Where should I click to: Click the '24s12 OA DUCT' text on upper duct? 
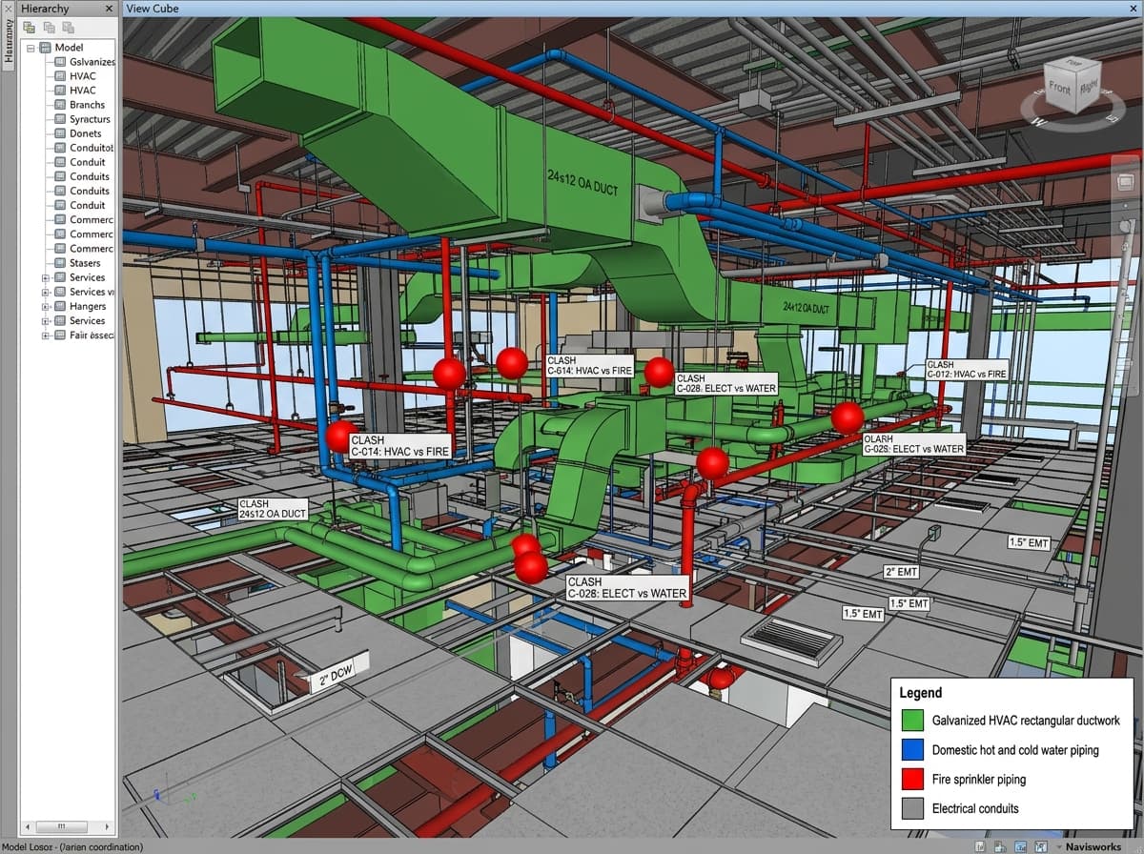coord(582,182)
